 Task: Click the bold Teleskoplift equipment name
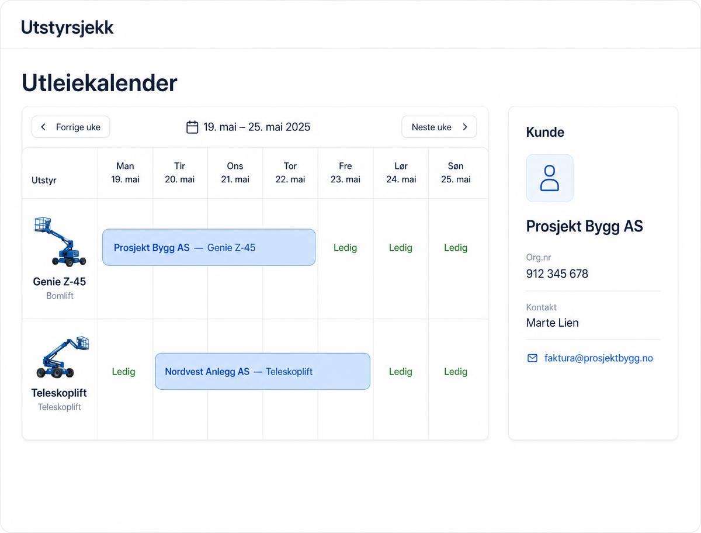[x=59, y=393]
